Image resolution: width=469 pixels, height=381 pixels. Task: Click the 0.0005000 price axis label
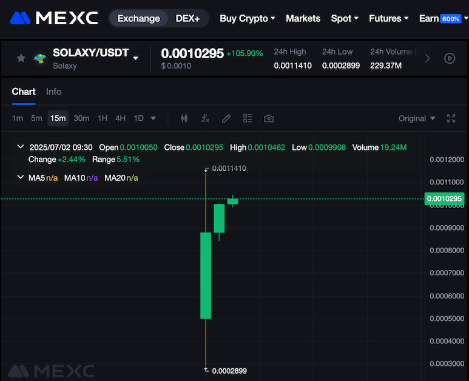click(x=447, y=319)
